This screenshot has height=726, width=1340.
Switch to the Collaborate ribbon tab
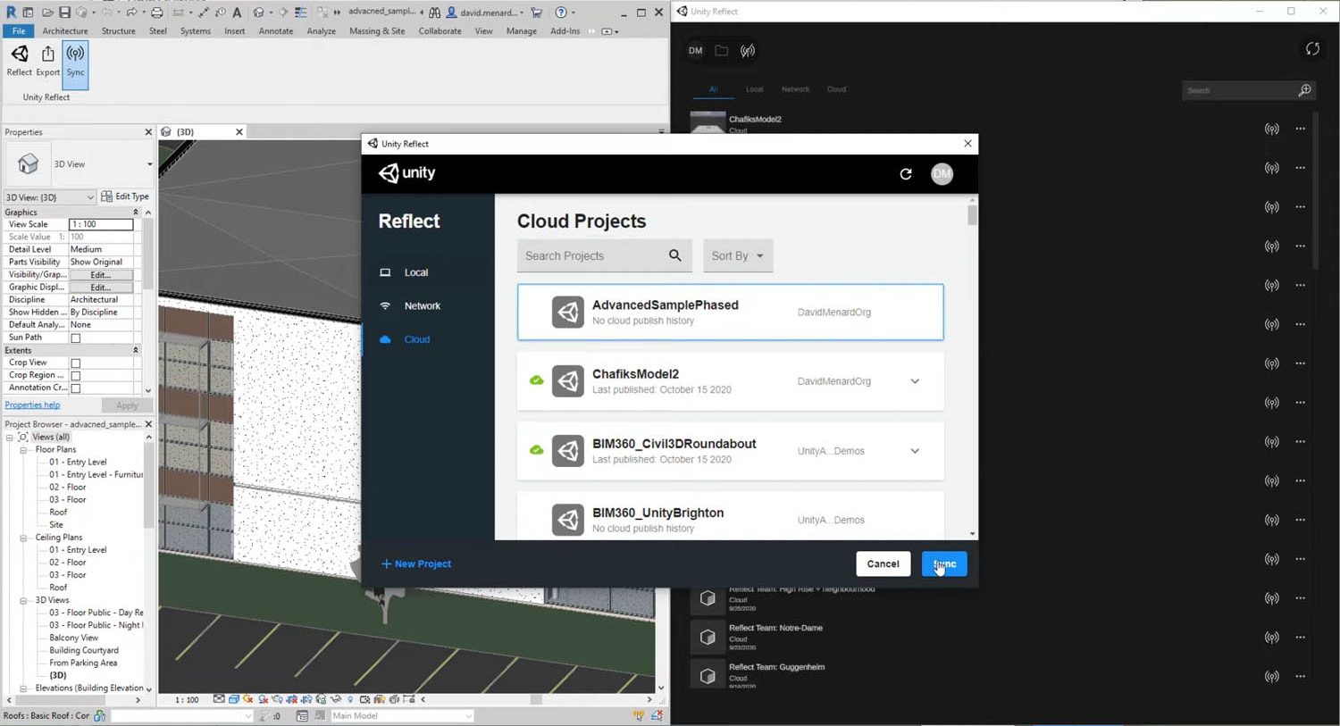(x=440, y=31)
